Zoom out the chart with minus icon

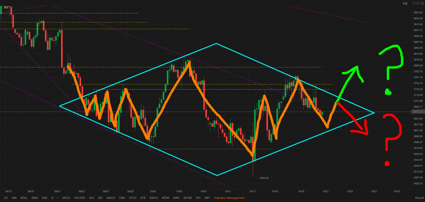418,3
